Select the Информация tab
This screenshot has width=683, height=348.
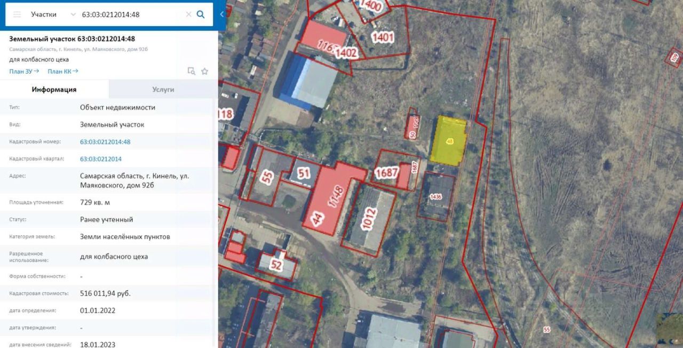pyautogui.click(x=54, y=89)
